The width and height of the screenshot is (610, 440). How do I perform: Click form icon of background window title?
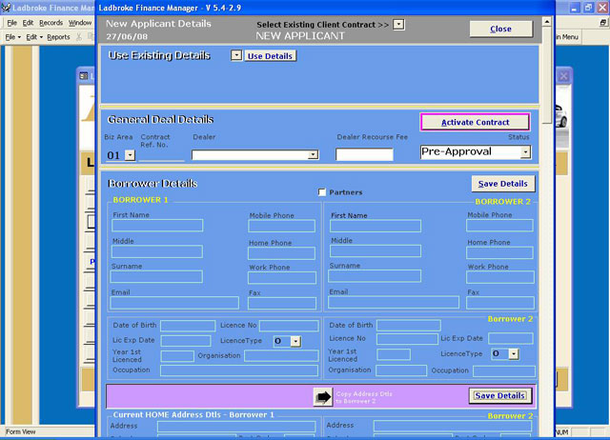84,76
